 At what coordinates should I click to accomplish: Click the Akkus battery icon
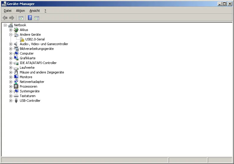click(x=16, y=30)
